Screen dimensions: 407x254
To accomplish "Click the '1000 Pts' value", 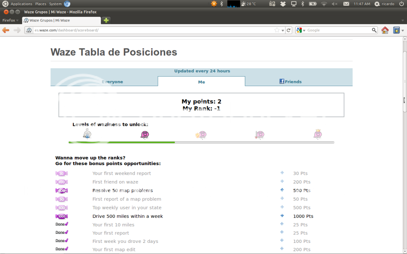I will (303, 216).
